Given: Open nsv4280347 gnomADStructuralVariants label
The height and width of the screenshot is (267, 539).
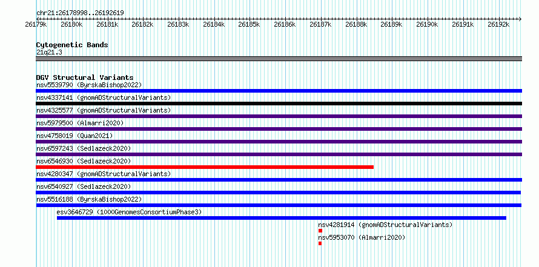Looking at the screenshot, I should (x=104, y=174).
